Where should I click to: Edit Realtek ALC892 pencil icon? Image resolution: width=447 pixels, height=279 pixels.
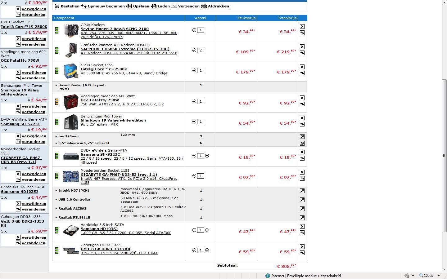tap(302, 209)
